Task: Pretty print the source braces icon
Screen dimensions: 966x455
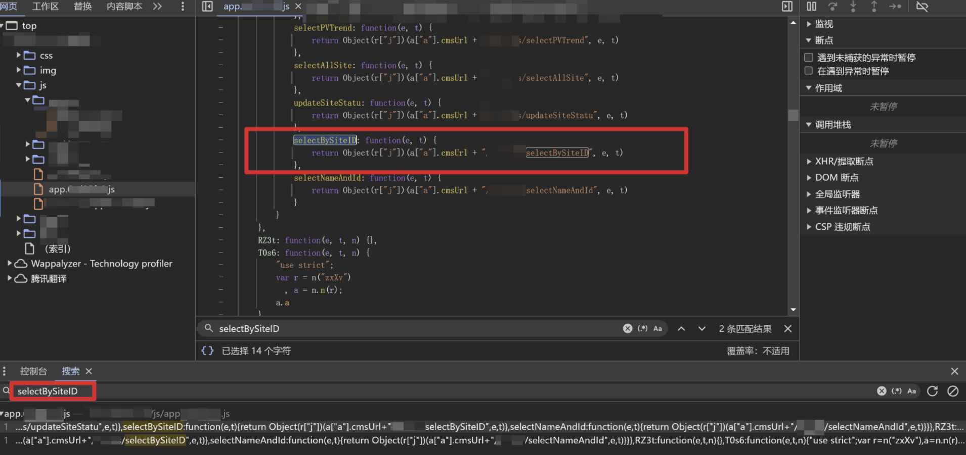Action: coord(207,350)
